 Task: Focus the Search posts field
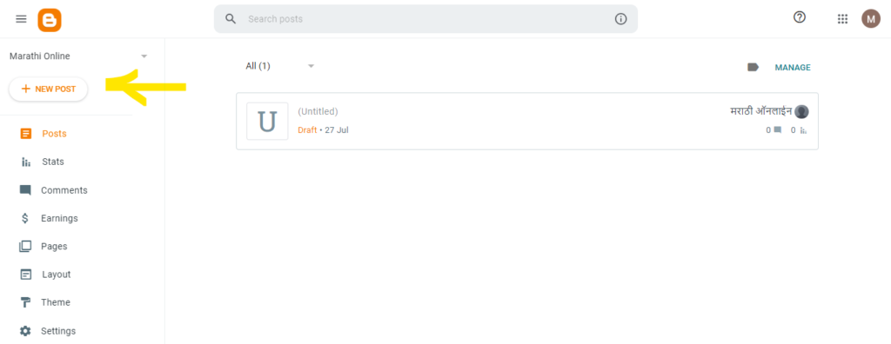click(x=425, y=19)
